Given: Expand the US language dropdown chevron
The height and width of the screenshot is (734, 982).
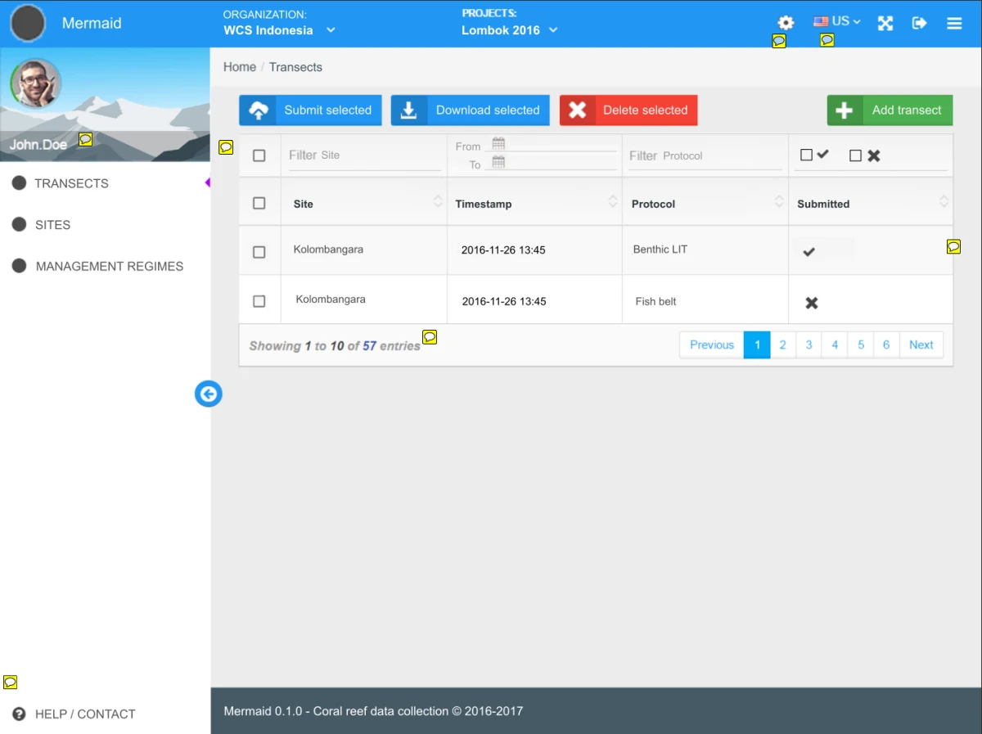Looking at the screenshot, I should click(x=857, y=22).
